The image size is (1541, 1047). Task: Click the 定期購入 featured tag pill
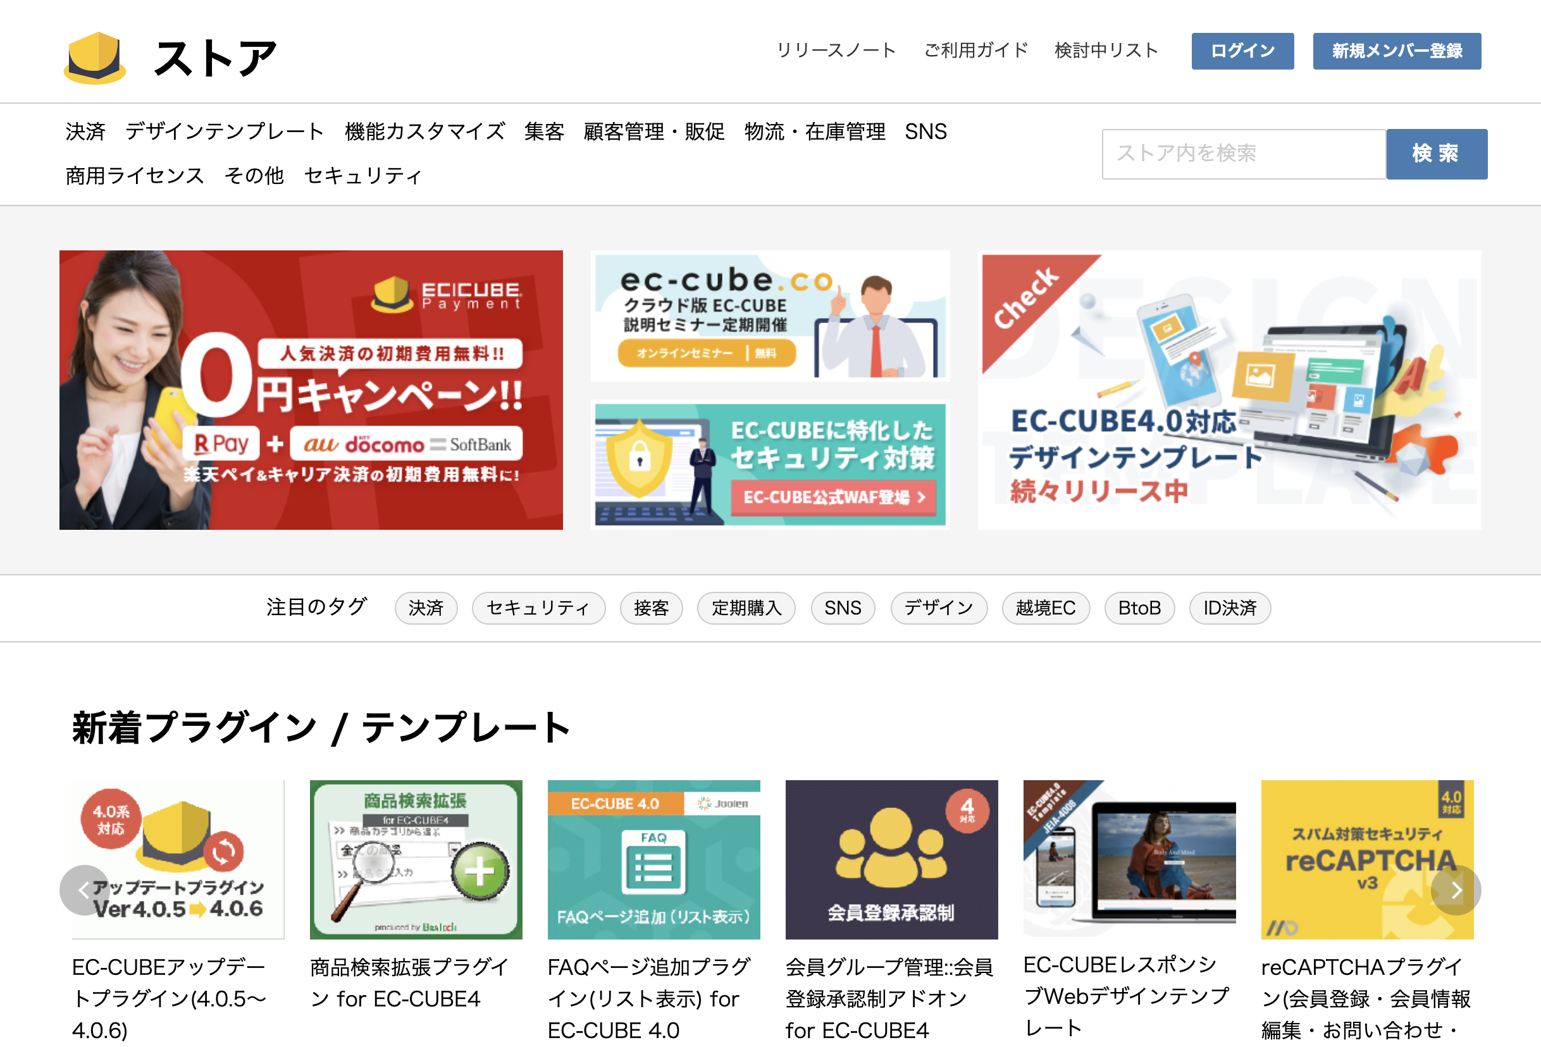pos(746,608)
